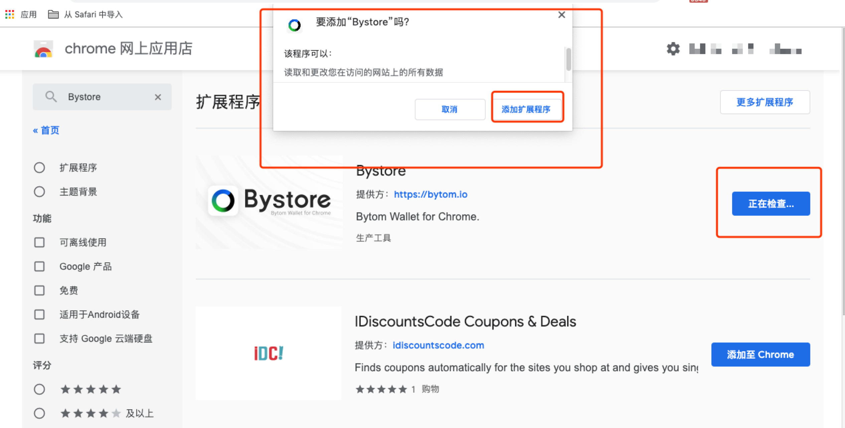Close the add Bystore dialog
Screen dimensions: 845x428
(x=562, y=15)
